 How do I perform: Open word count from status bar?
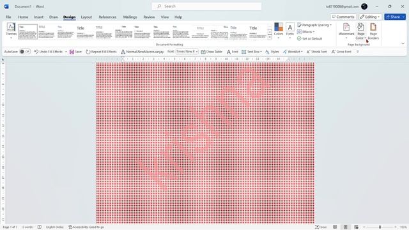27,227
